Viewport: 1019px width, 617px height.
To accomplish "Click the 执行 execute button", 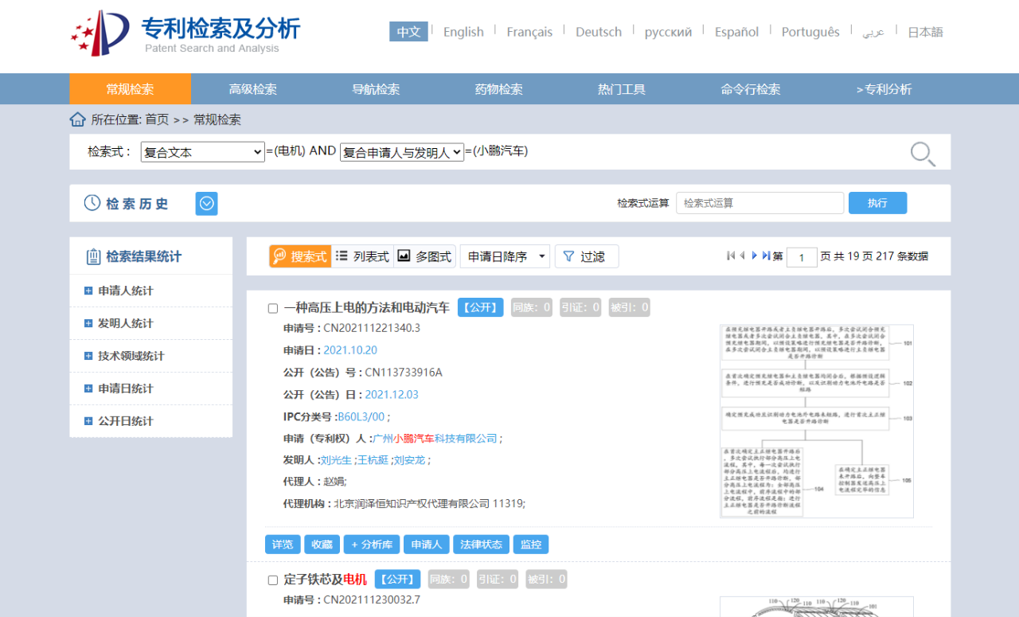I will tap(877, 203).
